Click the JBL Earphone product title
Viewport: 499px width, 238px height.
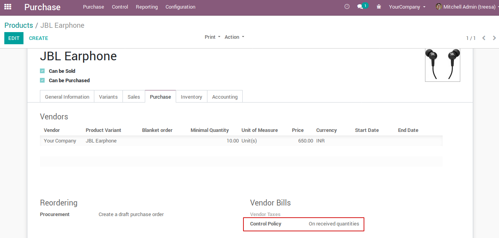coord(78,56)
